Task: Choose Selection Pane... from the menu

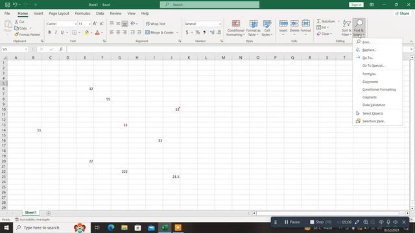Action: point(377,121)
